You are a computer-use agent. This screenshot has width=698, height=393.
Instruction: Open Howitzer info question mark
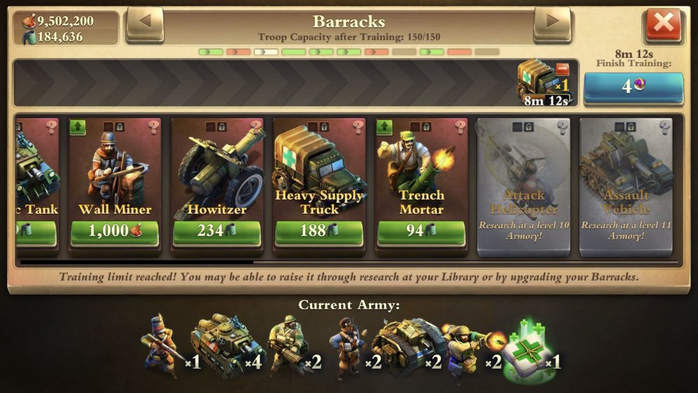(256, 126)
